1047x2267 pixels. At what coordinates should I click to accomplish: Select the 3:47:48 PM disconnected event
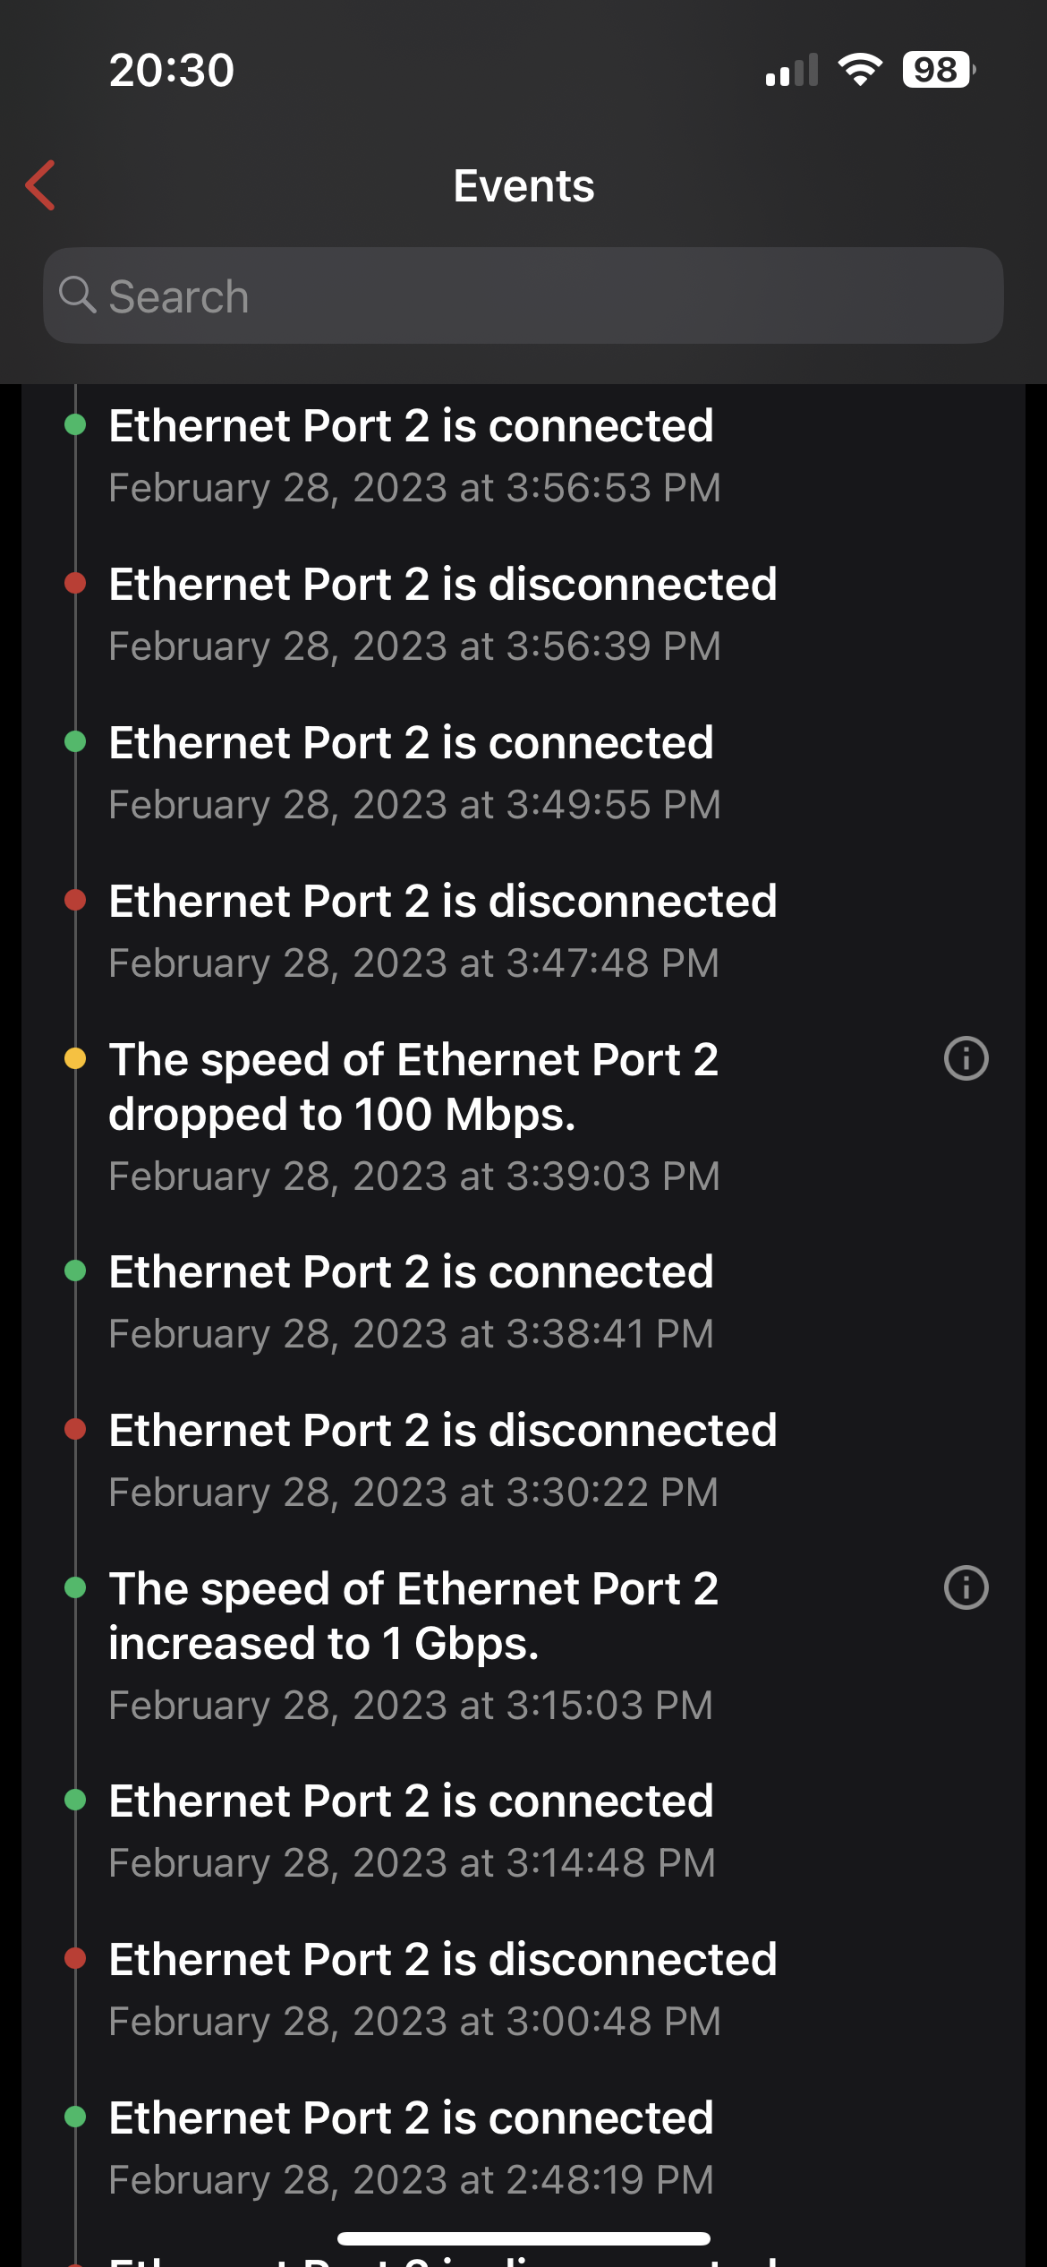coord(443,930)
